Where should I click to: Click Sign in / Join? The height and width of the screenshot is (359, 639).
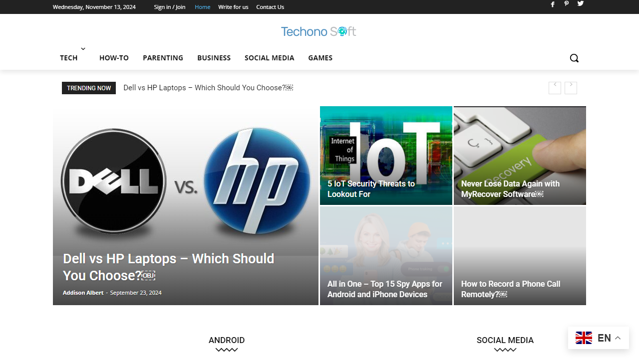click(169, 7)
